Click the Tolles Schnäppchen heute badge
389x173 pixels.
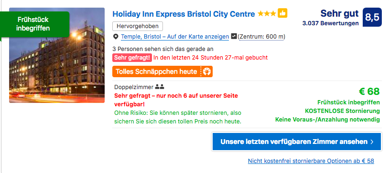[x=162, y=72]
